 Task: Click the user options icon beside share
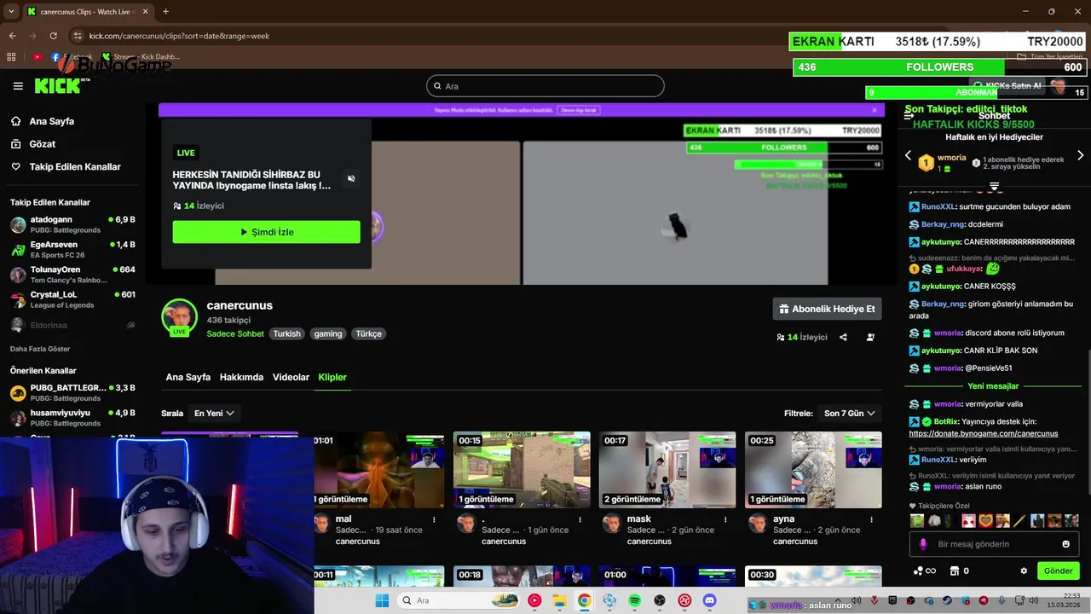tap(870, 337)
